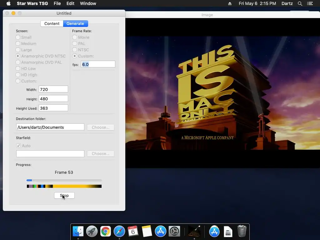Click the Height field showing 480

tap(53, 98)
